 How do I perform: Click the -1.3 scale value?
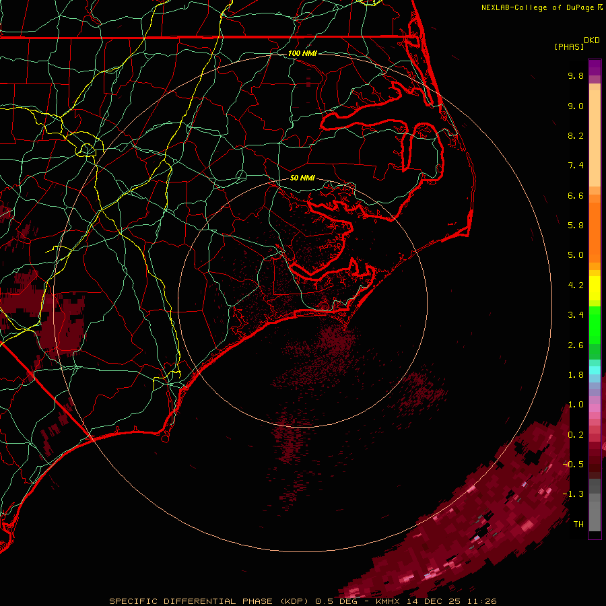tap(573, 494)
